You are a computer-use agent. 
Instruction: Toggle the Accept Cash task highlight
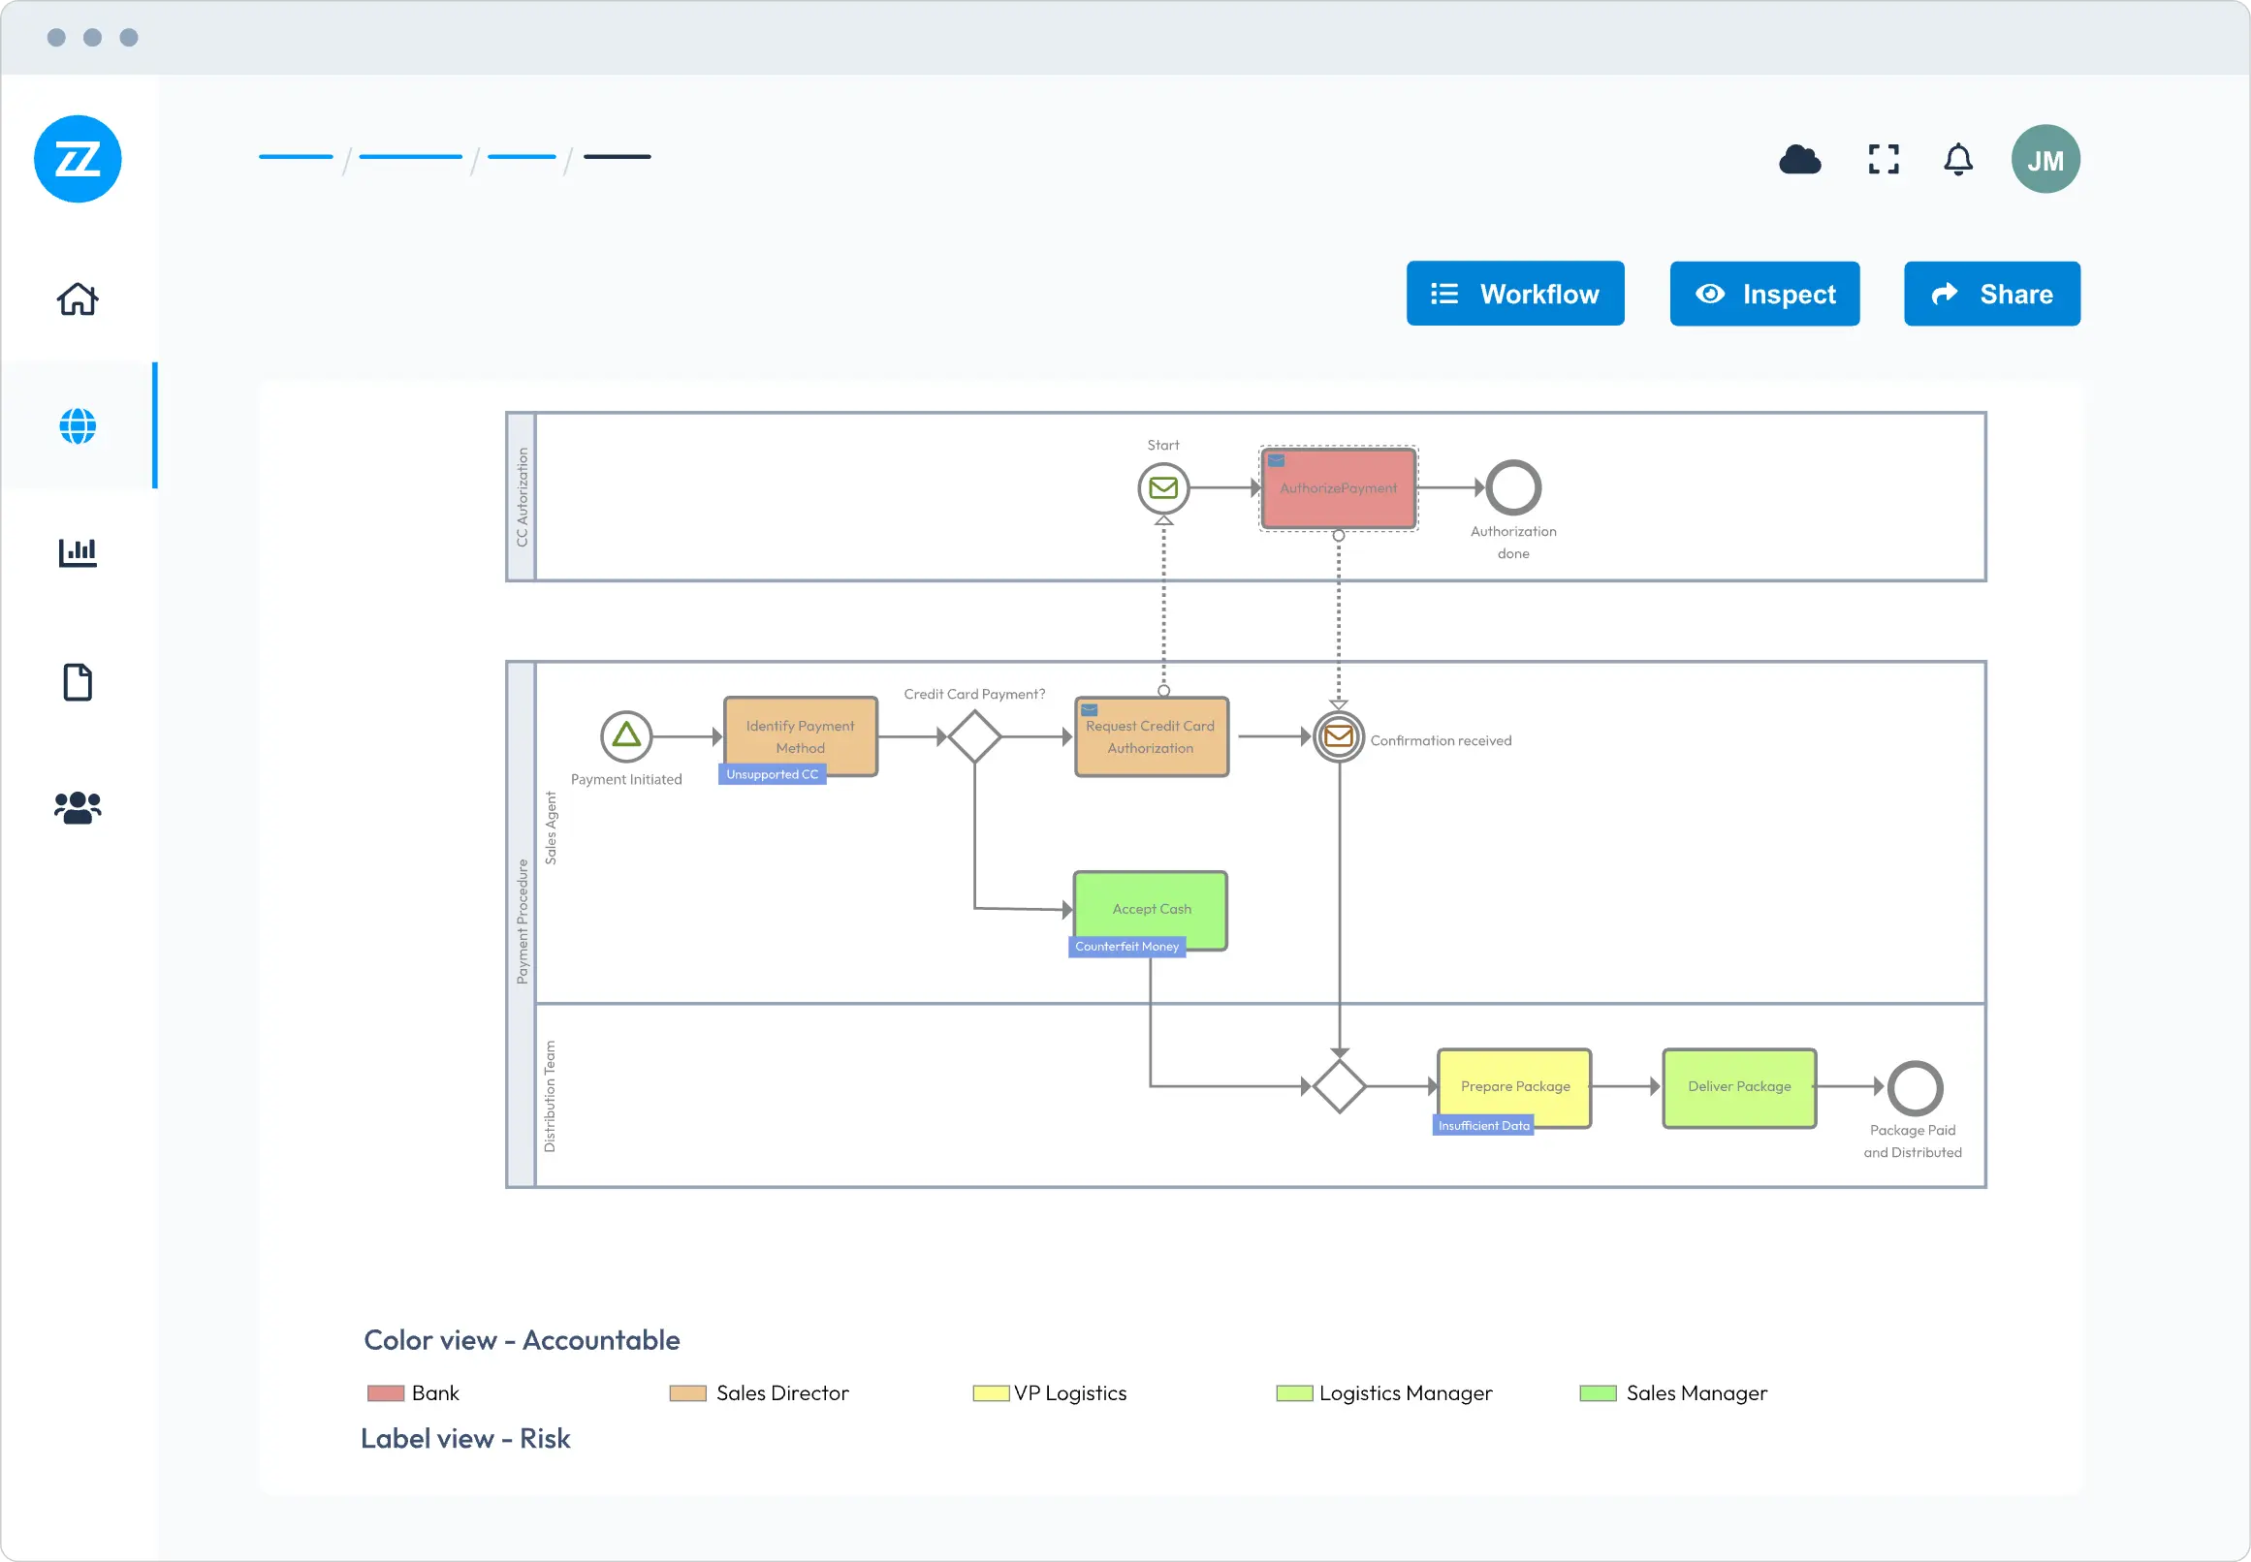click(1150, 909)
